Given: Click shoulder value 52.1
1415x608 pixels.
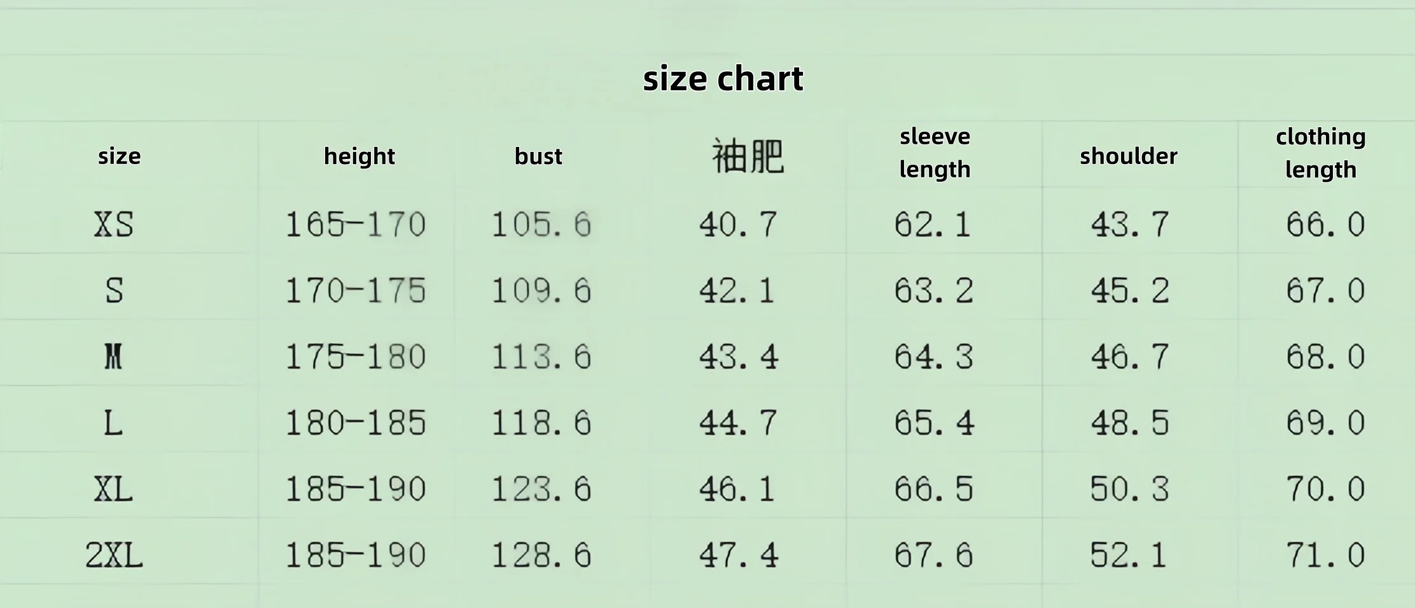Looking at the screenshot, I should tap(1129, 555).
